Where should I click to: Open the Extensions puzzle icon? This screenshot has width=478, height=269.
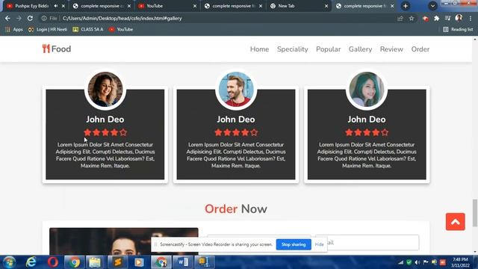[436, 18]
